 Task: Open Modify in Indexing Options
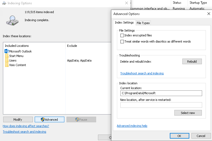coord(18,120)
